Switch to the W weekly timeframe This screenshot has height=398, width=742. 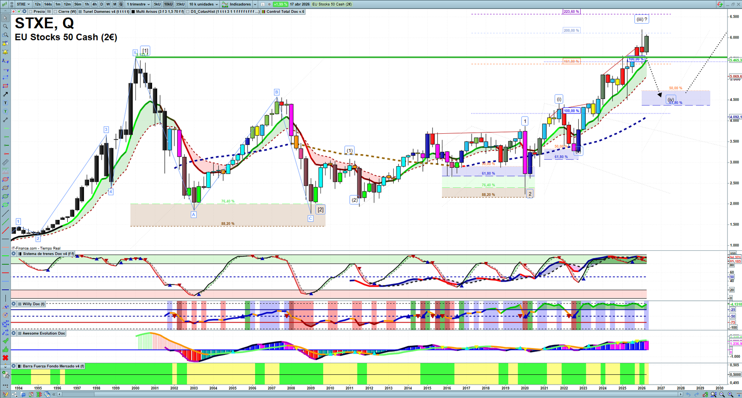pos(108,4)
